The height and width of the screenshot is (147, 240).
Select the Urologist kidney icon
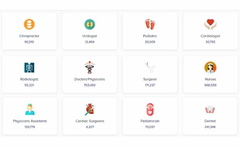point(90,24)
